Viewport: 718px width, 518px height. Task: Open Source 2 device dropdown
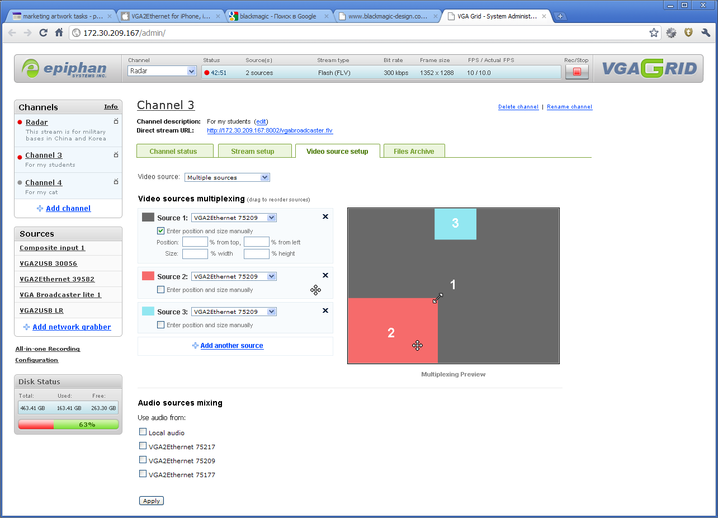[234, 276]
